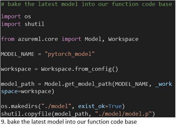Click 'shutil.copyfile' function call
Image resolution: width=176 pixels, height=131 pixels.
26,114
